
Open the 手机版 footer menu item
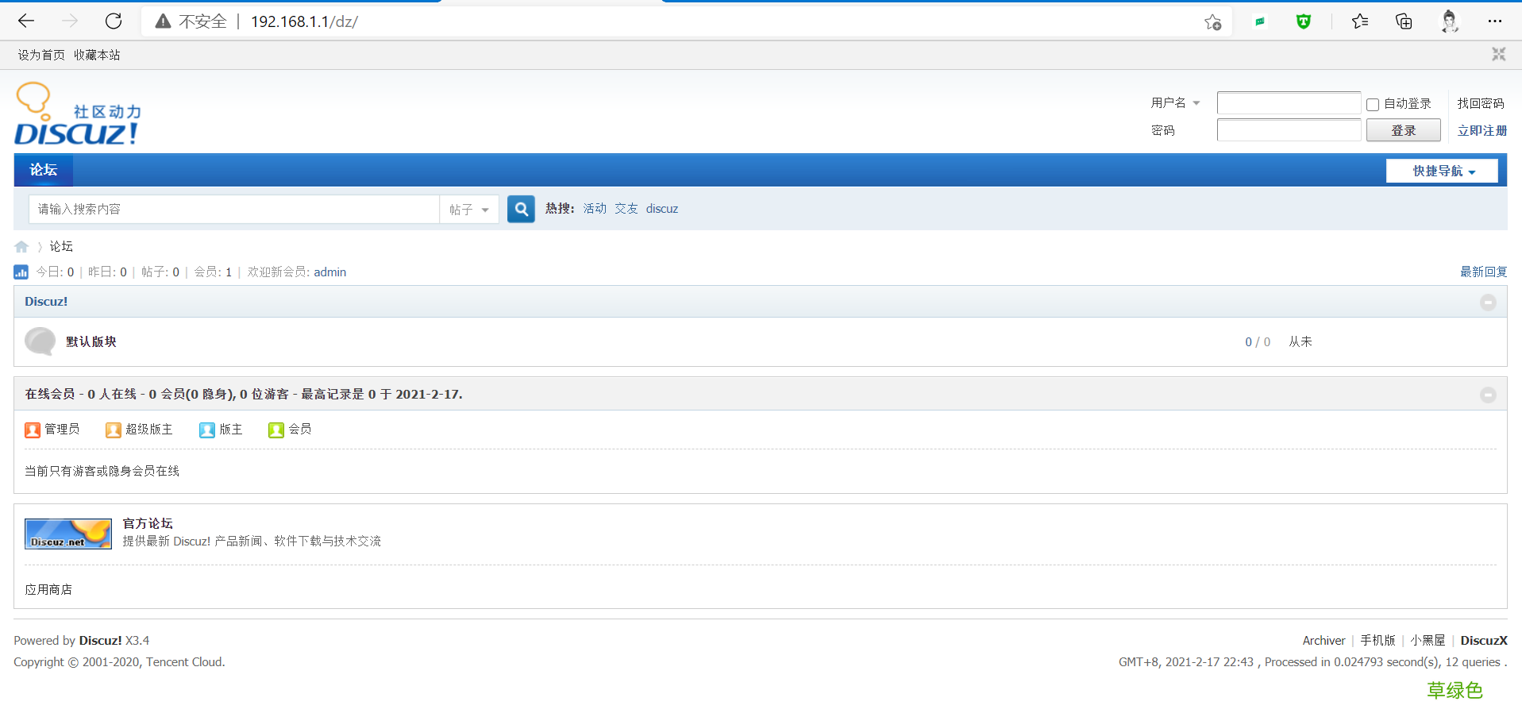(x=1378, y=640)
